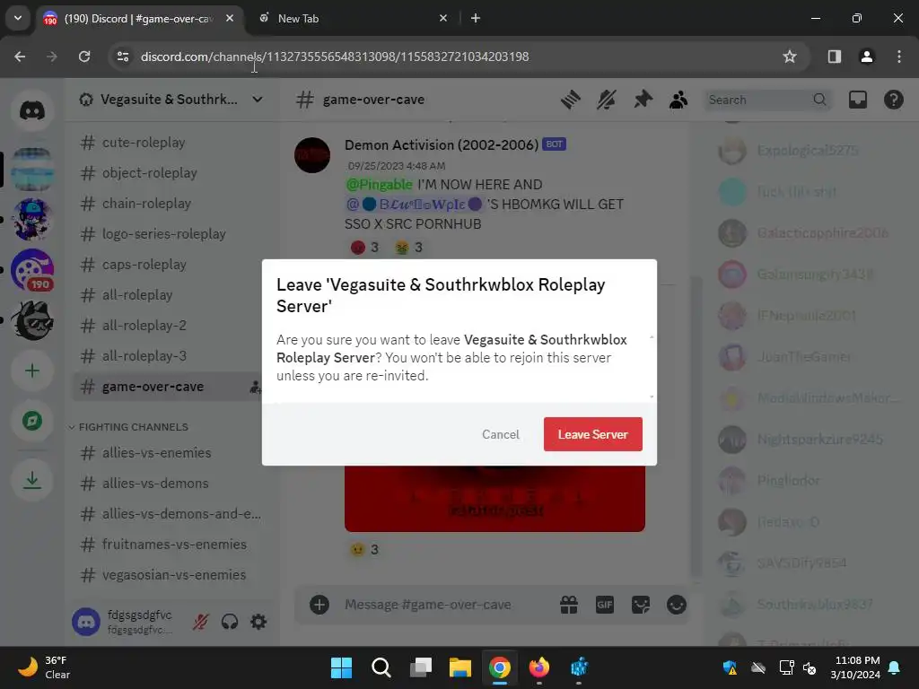Image resolution: width=919 pixels, height=689 pixels.
Task: Click the Download Apps icon
Action: tap(32, 481)
